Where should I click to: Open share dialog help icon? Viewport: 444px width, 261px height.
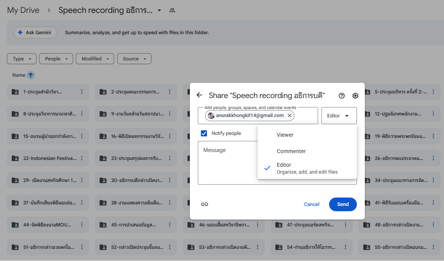[x=342, y=96]
